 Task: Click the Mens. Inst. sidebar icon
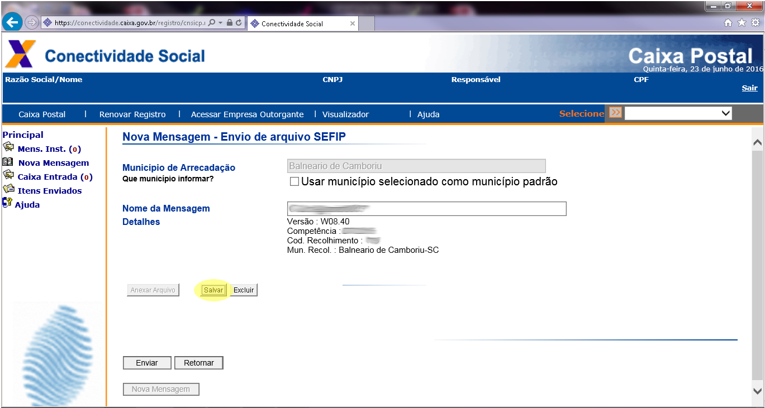(8, 147)
